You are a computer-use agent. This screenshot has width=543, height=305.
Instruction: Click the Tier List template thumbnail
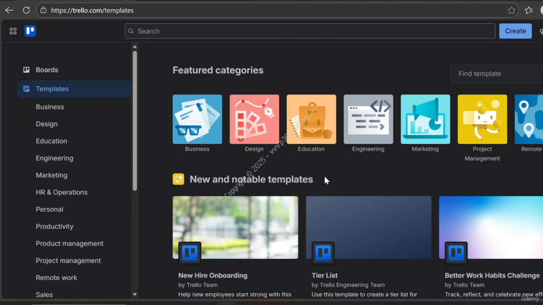369,227
